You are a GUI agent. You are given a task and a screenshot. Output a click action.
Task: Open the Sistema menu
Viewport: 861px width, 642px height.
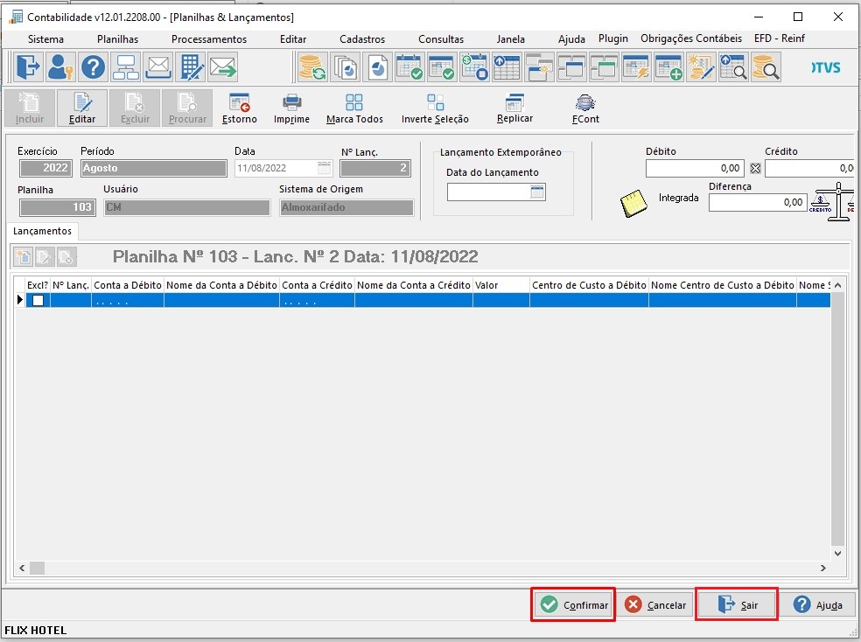[x=45, y=39]
